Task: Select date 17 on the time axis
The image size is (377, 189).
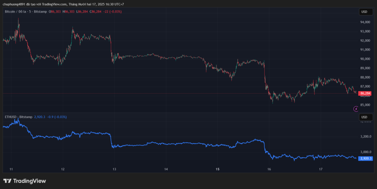Action: (321, 169)
